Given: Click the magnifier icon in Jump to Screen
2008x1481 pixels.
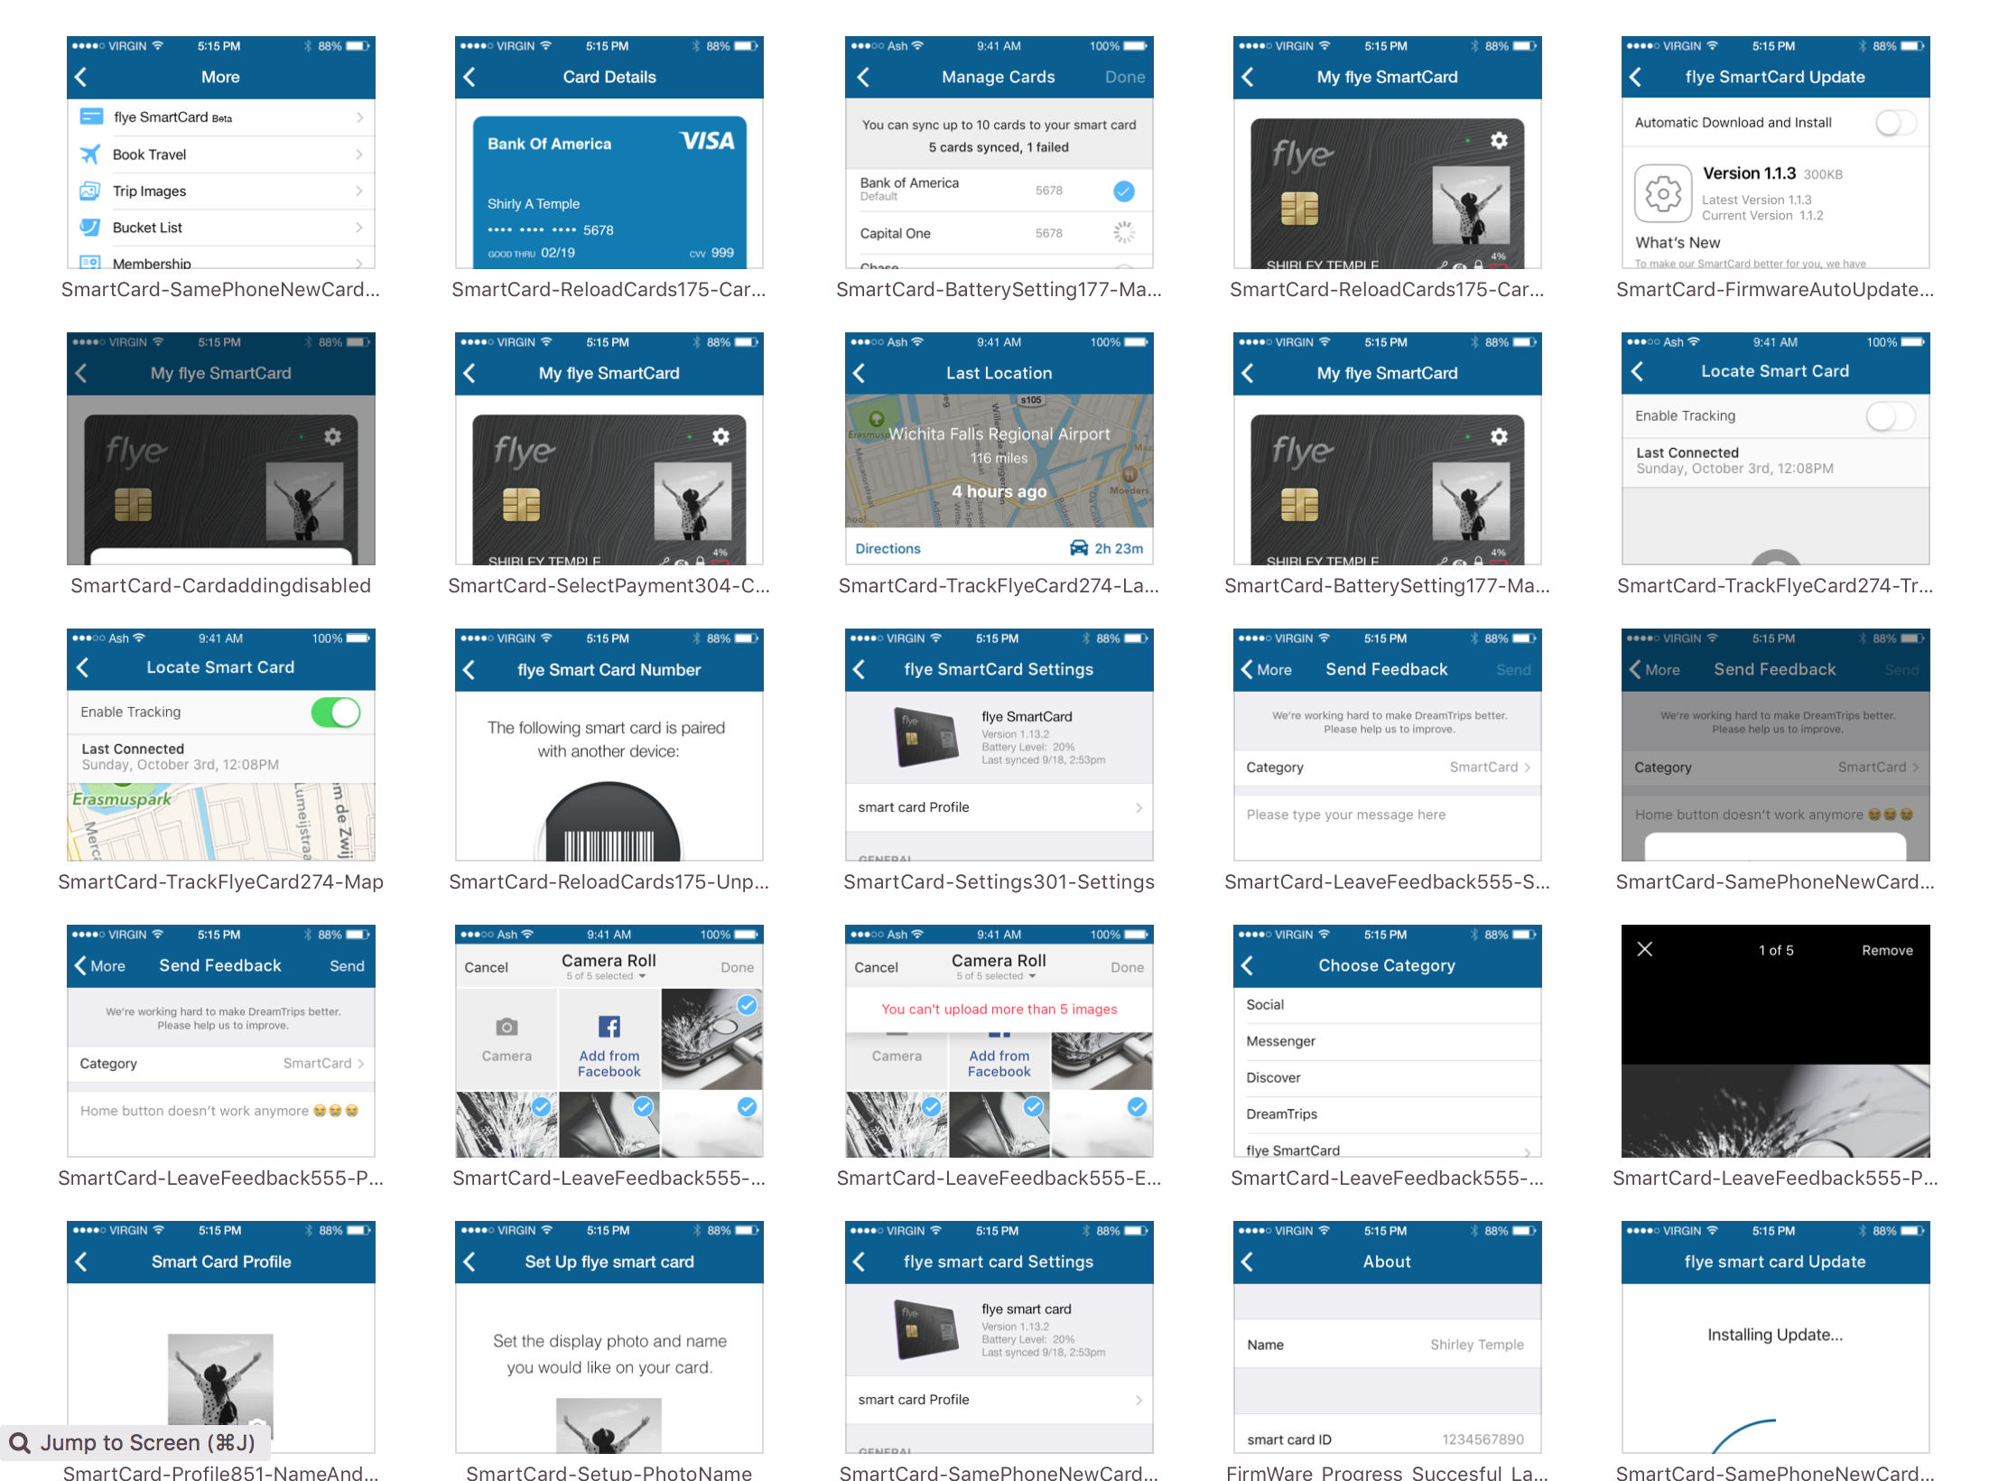Looking at the screenshot, I should click(20, 1442).
